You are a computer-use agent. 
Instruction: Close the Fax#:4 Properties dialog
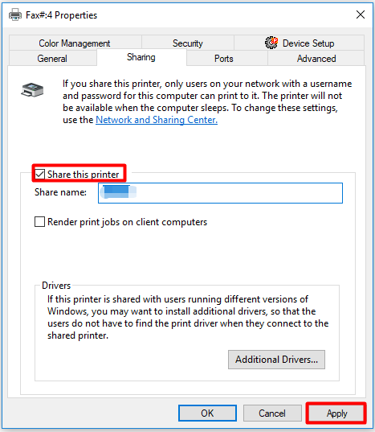click(361, 14)
